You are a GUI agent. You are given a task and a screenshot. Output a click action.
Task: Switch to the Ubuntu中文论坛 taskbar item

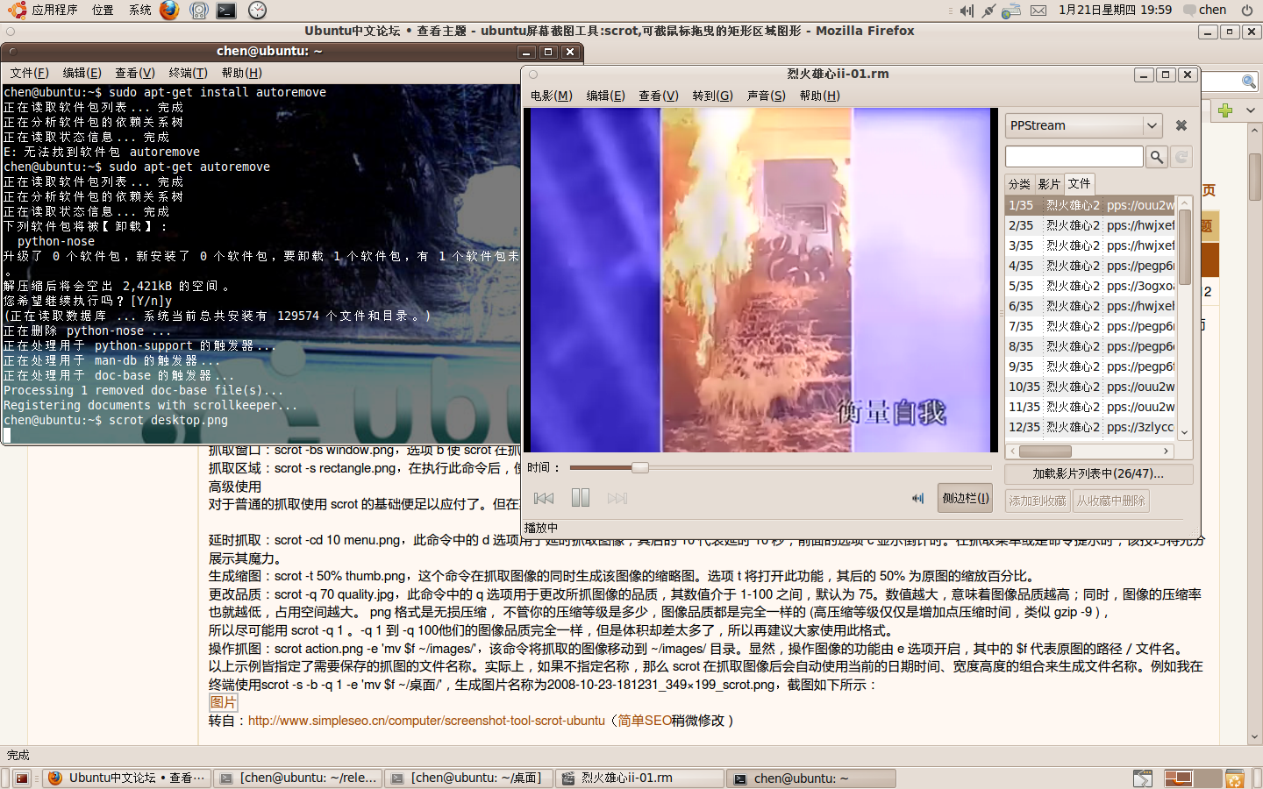click(x=127, y=778)
